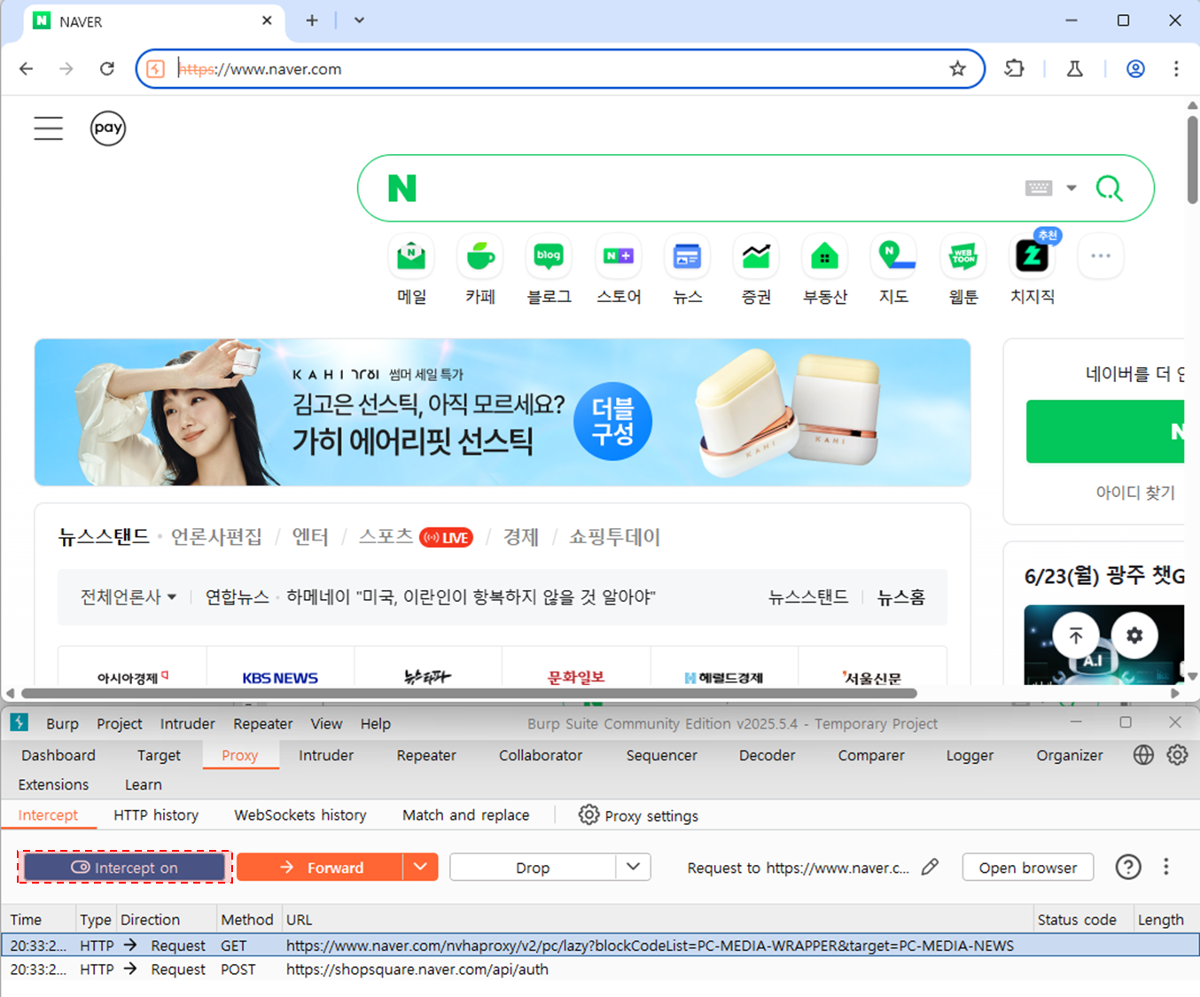Viewport: 1200px width, 997px height.
Task: Open the Burp Decoder tab
Action: pos(768,755)
